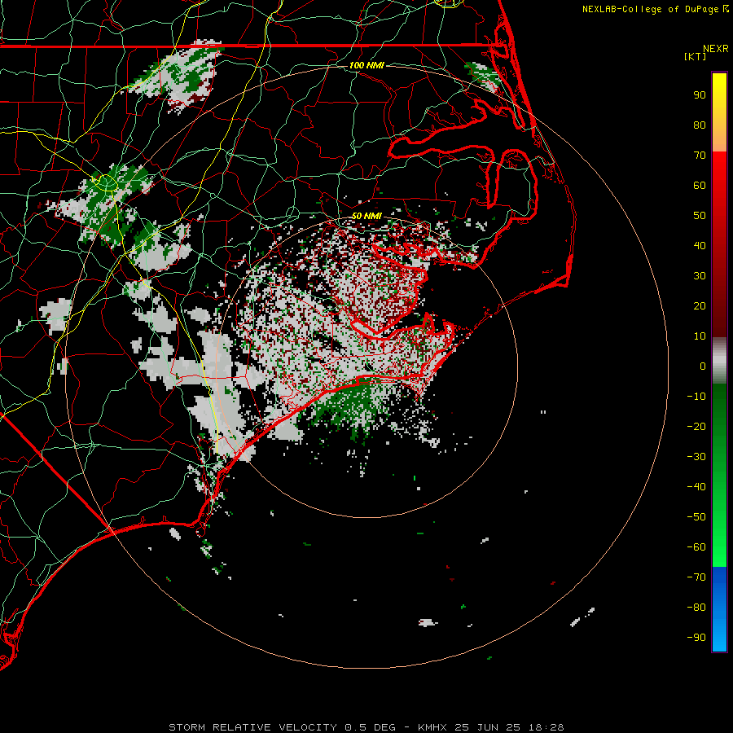
Task: Click the blue bottom segment of the color bar
Action: point(719,609)
